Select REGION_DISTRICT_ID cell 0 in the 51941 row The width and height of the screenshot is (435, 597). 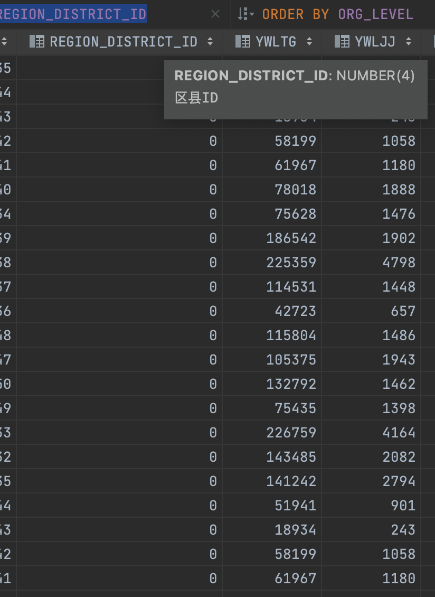(119, 505)
